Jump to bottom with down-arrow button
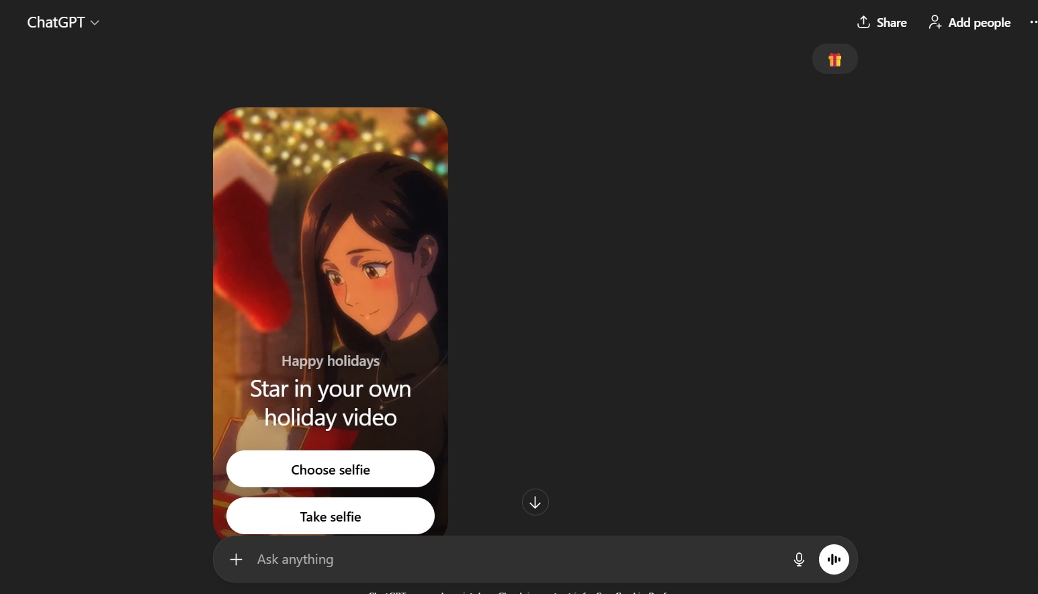 coord(535,502)
